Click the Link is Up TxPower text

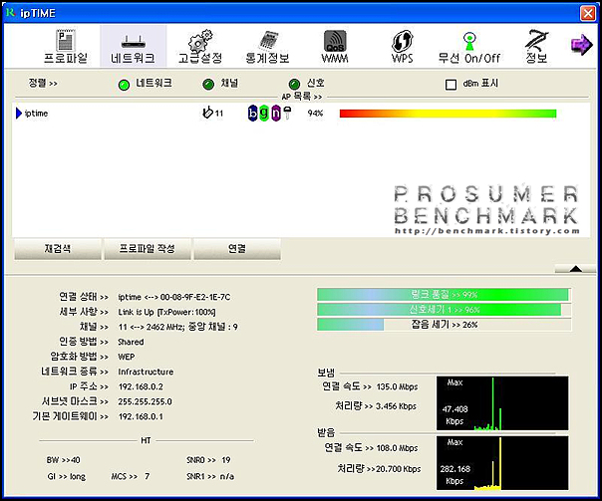166,312
